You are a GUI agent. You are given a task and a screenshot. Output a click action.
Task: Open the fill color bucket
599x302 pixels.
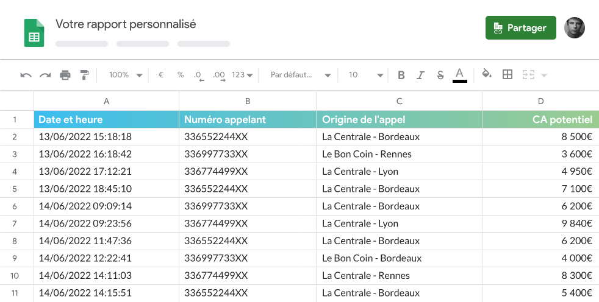(x=487, y=73)
